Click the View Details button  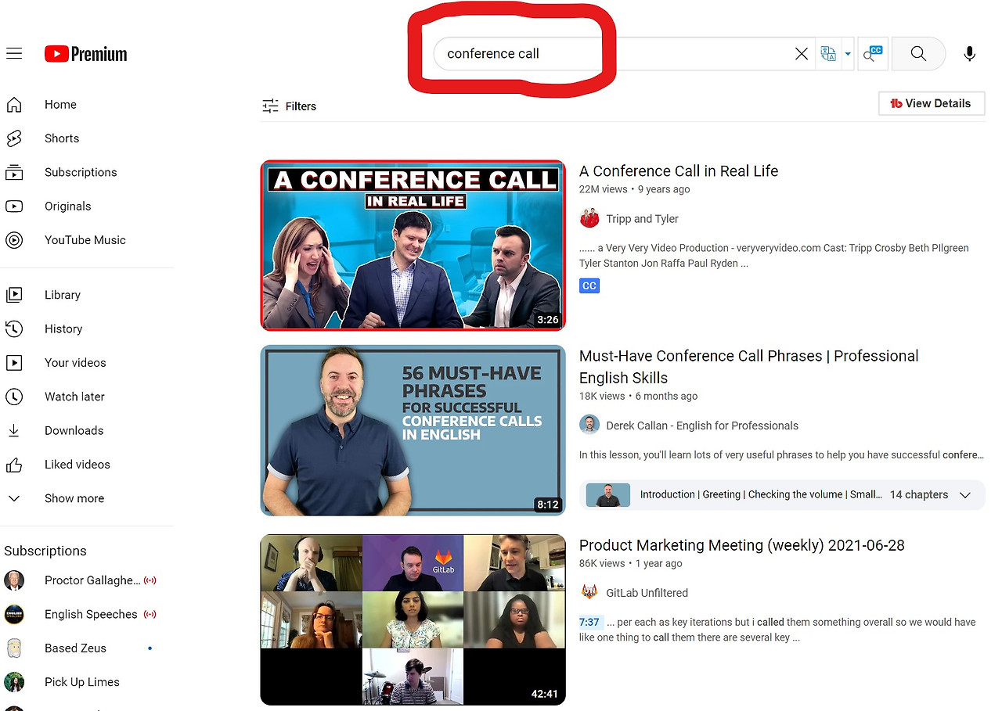[932, 103]
